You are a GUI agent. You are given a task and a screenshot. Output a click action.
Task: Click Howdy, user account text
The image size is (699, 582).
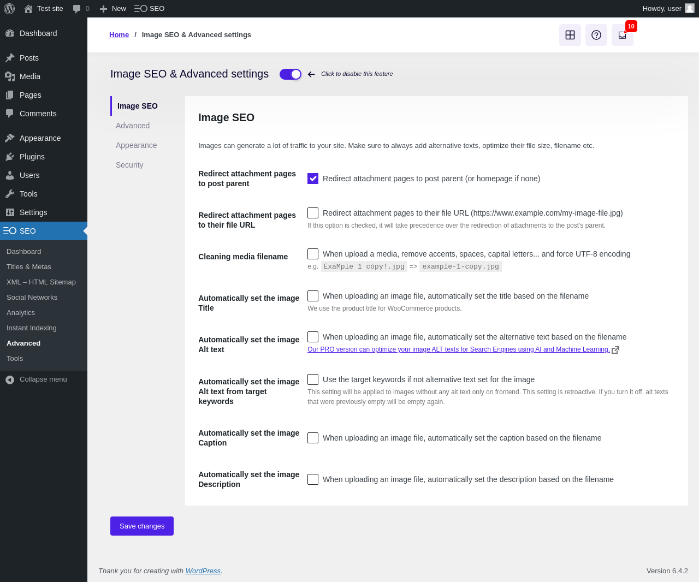pos(662,9)
